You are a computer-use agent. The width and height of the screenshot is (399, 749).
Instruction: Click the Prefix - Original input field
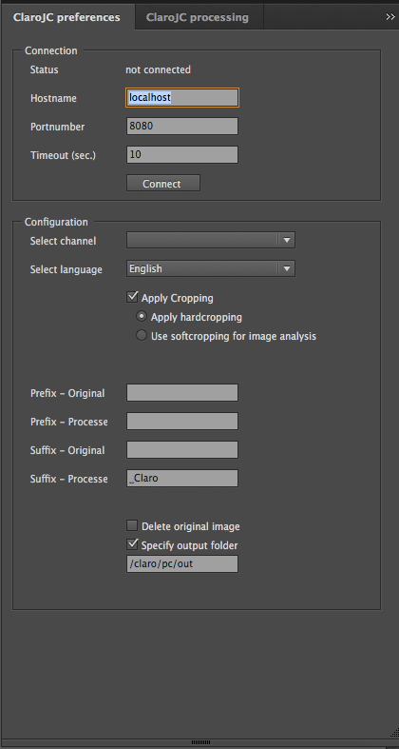pyautogui.click(x=182, y=393)
